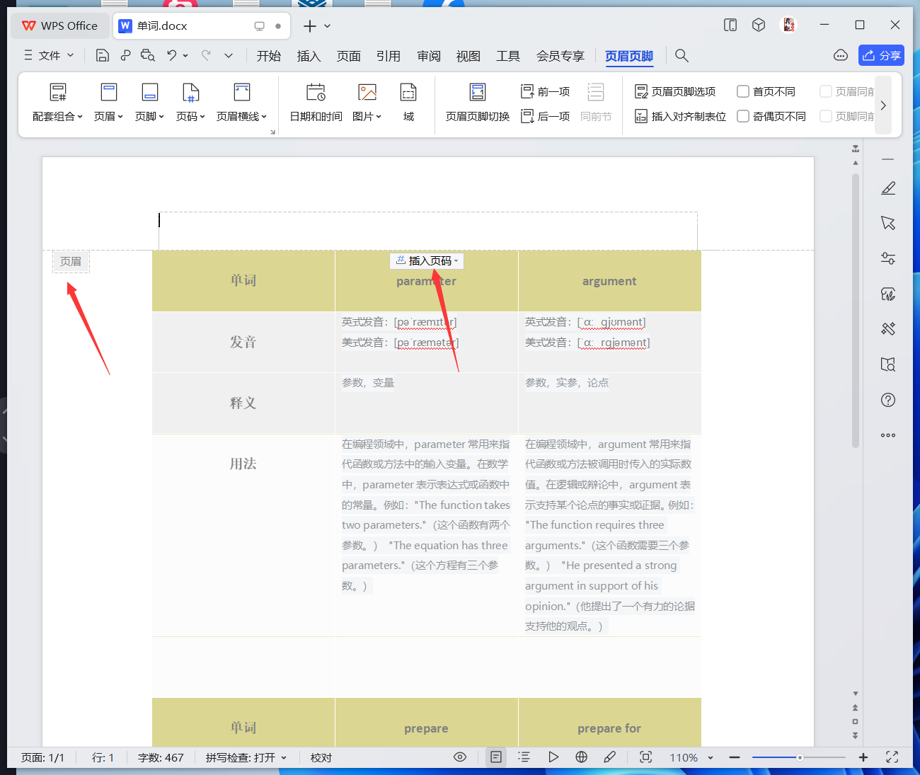
Task: Click the Redo arrow icon
Action: 206,55
